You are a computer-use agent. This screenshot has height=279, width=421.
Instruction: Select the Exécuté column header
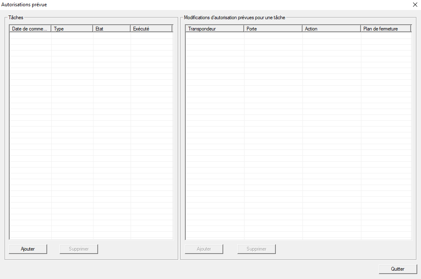click(x=151, y=29)
